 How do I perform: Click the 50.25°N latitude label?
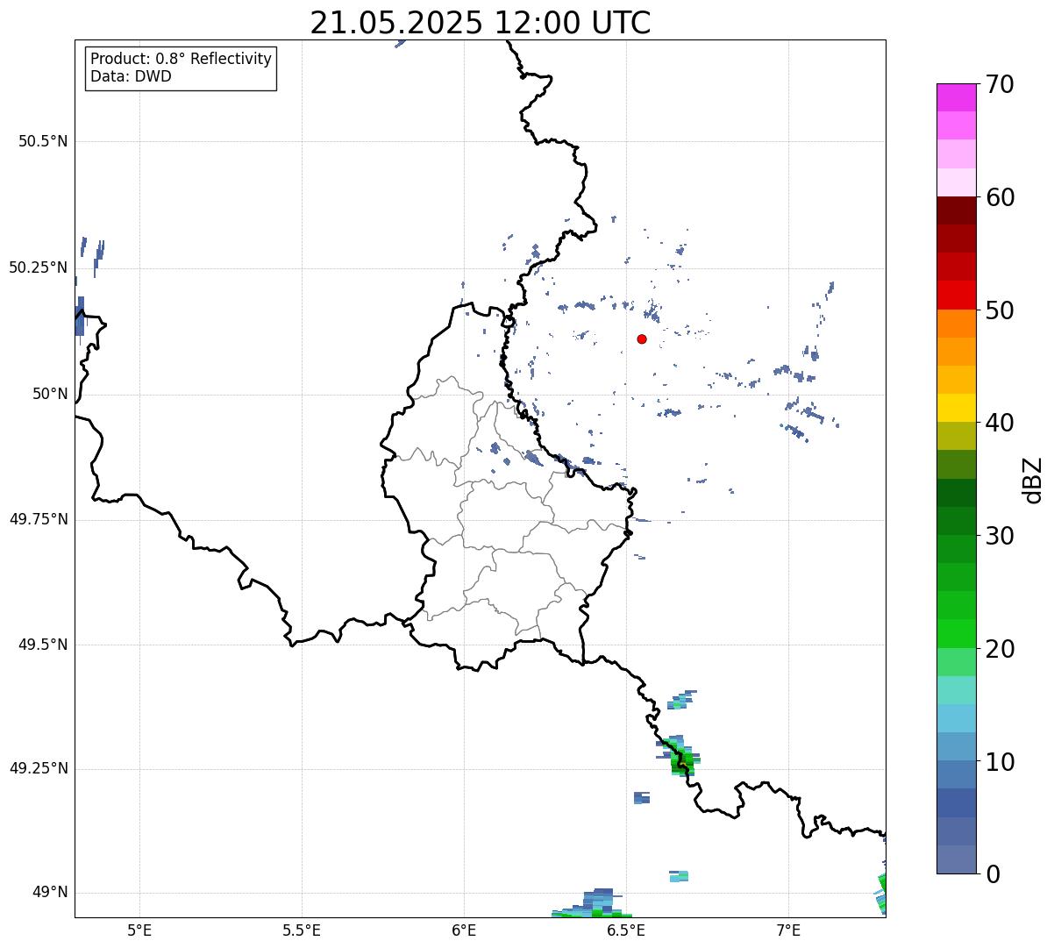(39, 267)
